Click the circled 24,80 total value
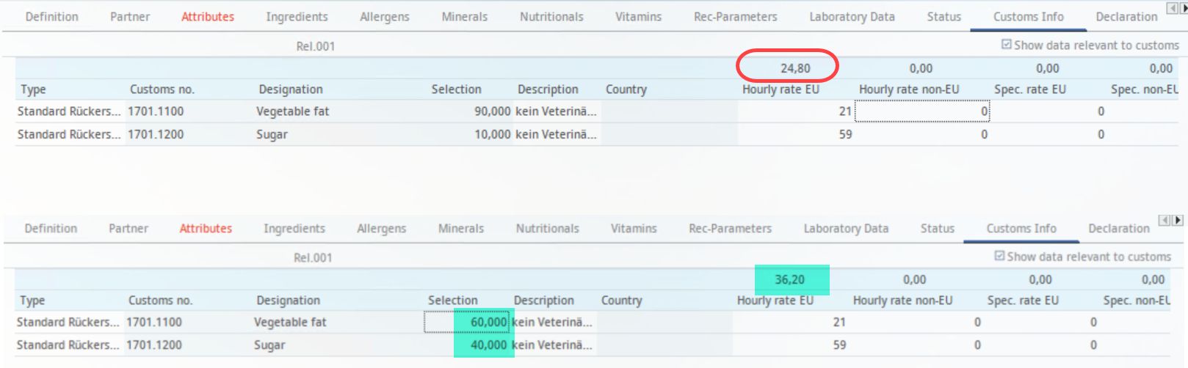The height and width of the screenshot is (368, 1188). [795, 68]
